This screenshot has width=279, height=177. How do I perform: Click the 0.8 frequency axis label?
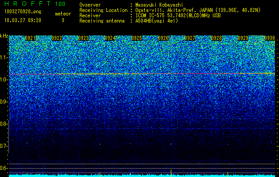click(x=4, y=124)
